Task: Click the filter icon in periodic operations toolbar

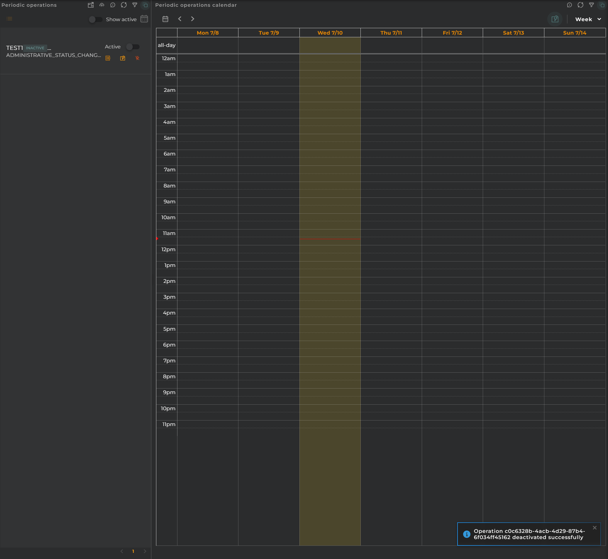Action: 135,5
